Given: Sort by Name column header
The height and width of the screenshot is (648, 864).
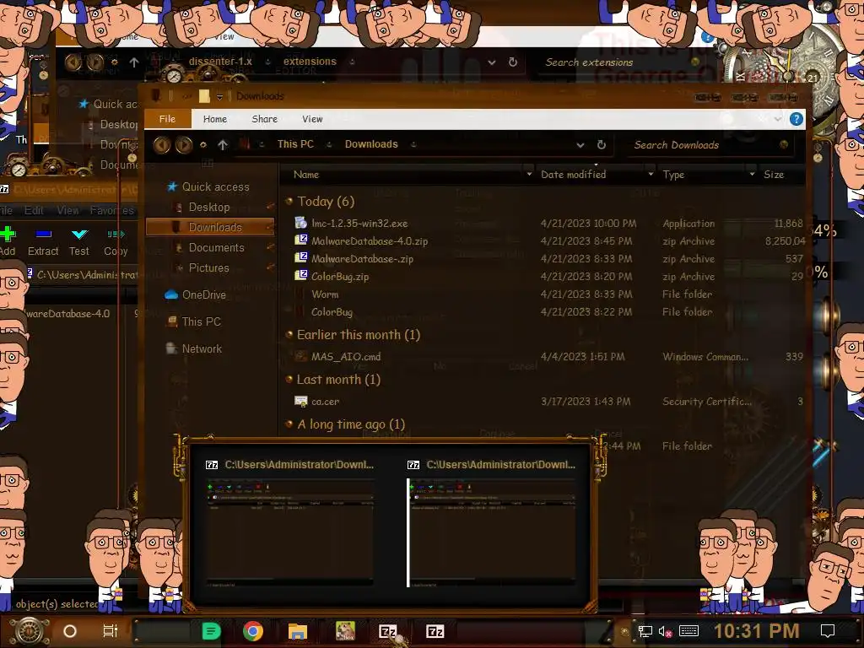Looking at the screenshot, I should 306,175.
